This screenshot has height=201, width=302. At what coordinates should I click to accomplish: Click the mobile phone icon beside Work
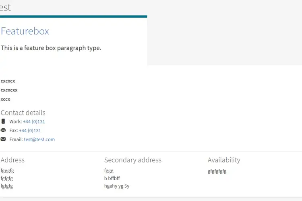tap(3, 121)
